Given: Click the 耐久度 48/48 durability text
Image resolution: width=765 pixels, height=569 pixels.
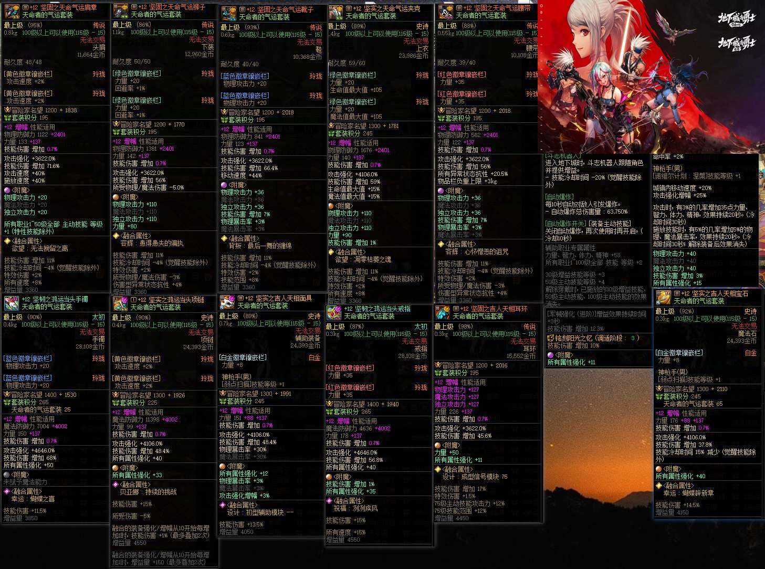Looking at the screenshot, I should pyautogui.click(x=23, y=62).
